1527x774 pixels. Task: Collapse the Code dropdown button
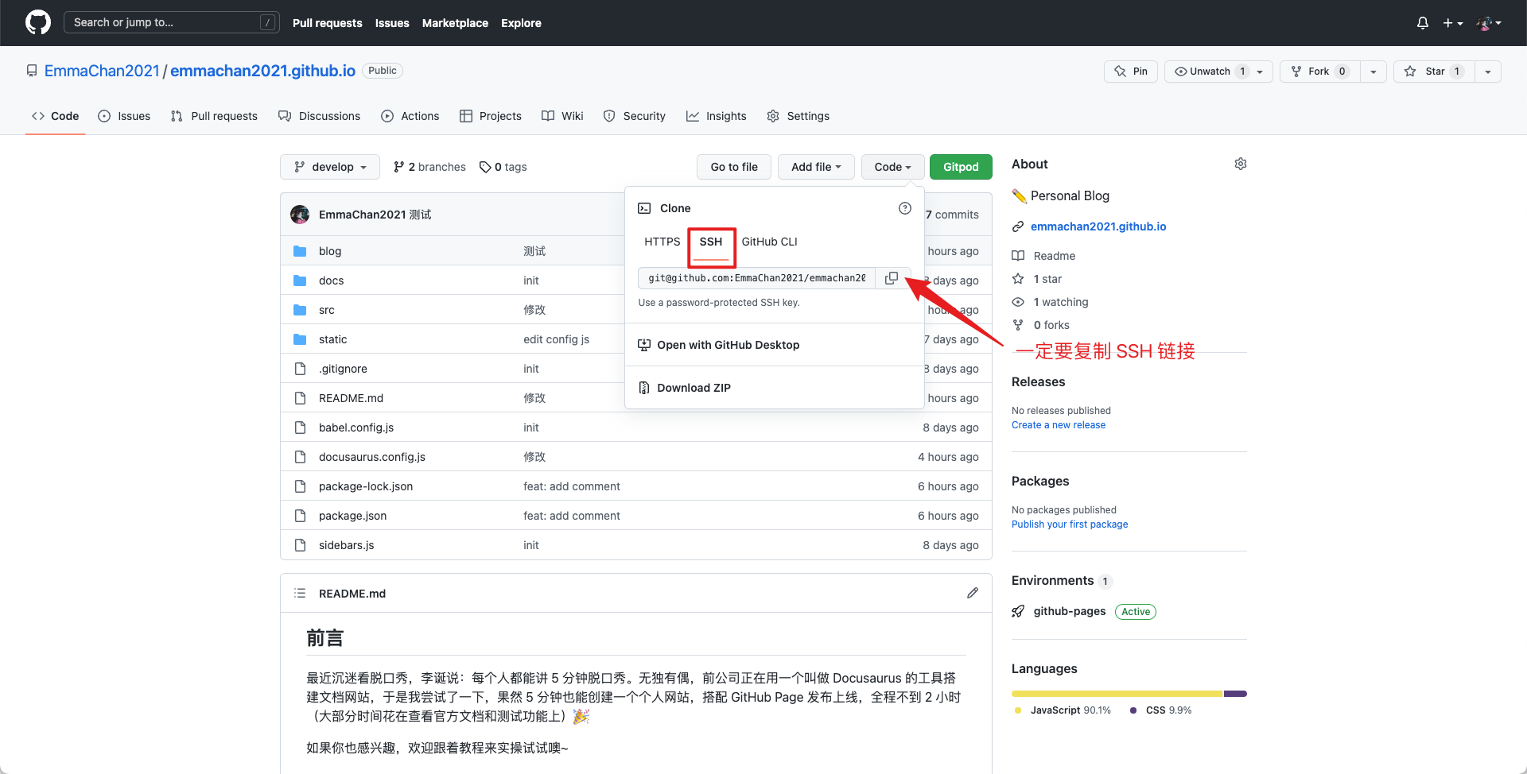click(892, 167)
